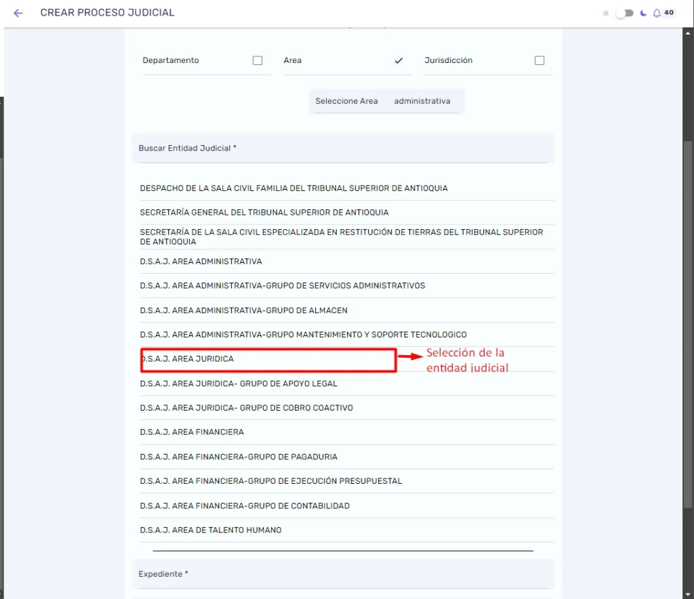Choose D.S.A.J. AREA FINANCIERA

(347, 432)
